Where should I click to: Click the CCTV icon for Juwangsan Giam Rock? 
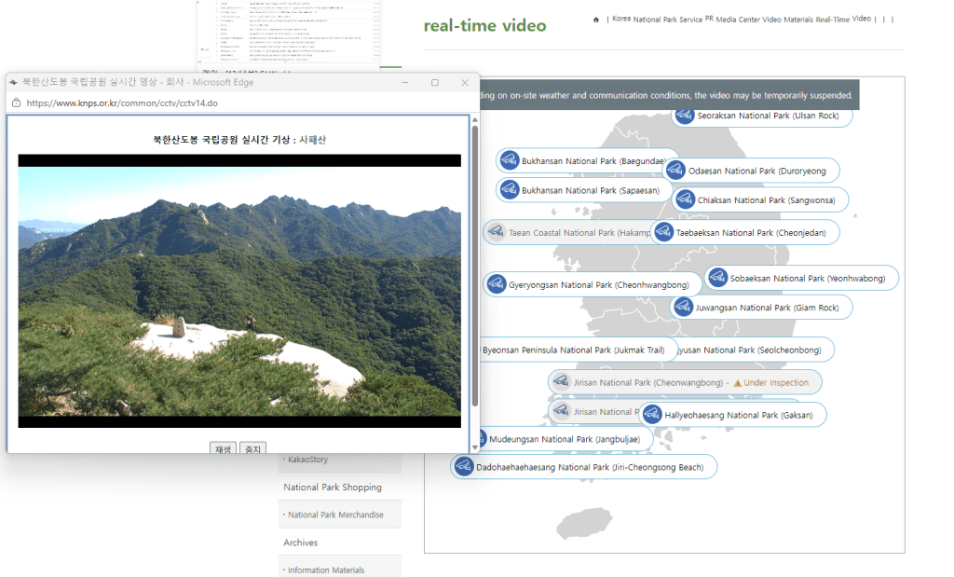683,307
